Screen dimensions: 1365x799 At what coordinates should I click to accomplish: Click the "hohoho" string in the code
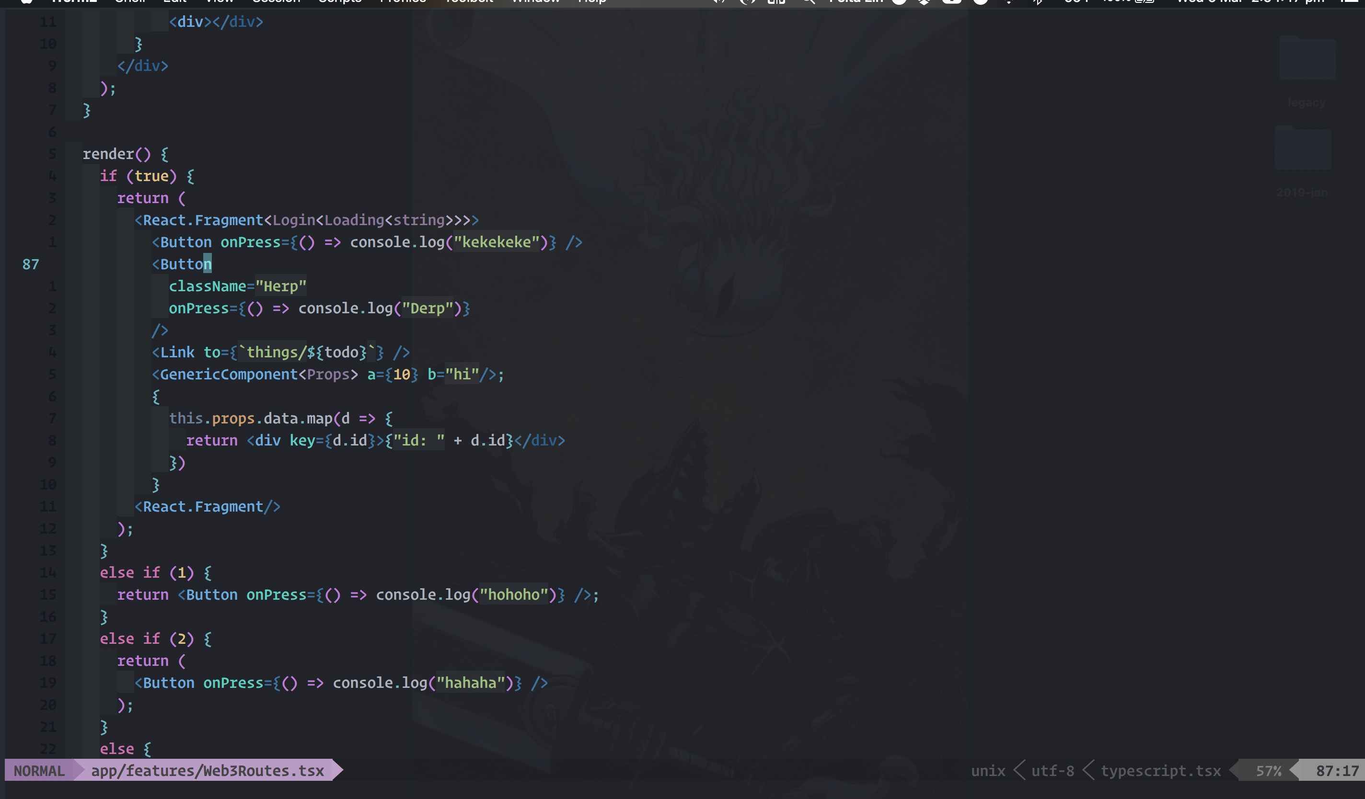coord(513,595)
